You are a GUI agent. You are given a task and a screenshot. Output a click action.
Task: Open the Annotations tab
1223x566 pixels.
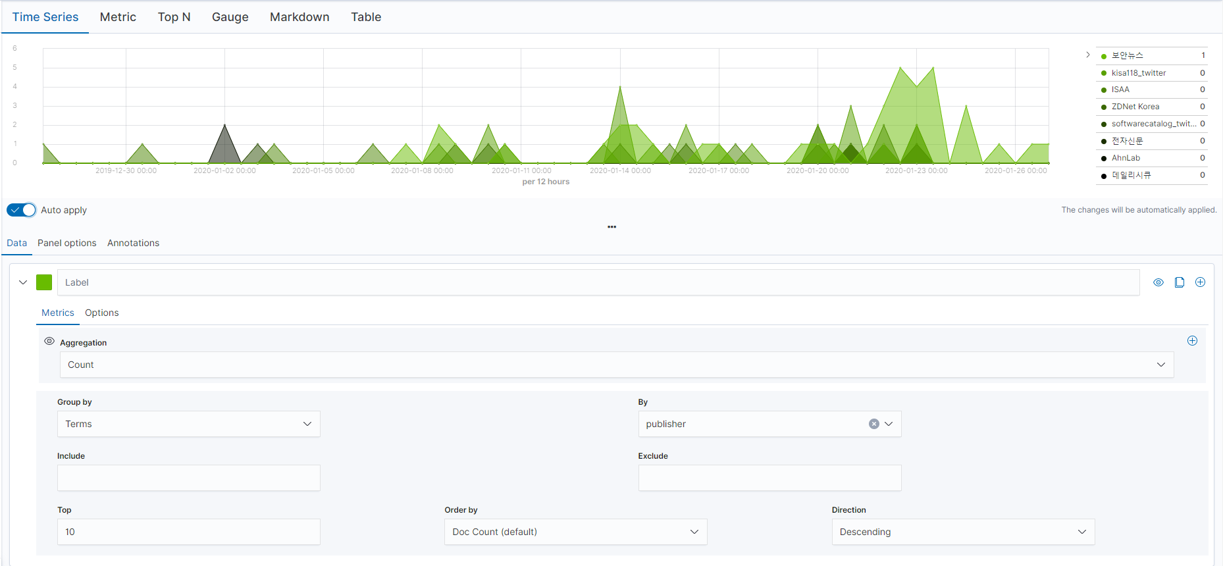click(x=134, y=243)
